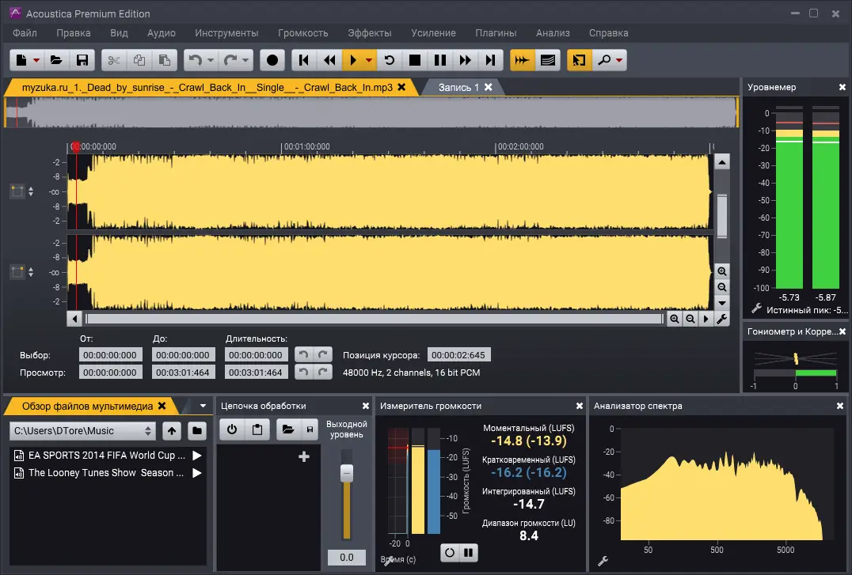Select the zoom magnifier tool
The width and height of the screenshot is (852, 575).
tap(604, 60)
